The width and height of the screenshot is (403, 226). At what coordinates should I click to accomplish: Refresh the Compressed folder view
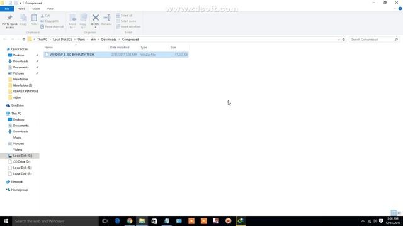point(344,40)
